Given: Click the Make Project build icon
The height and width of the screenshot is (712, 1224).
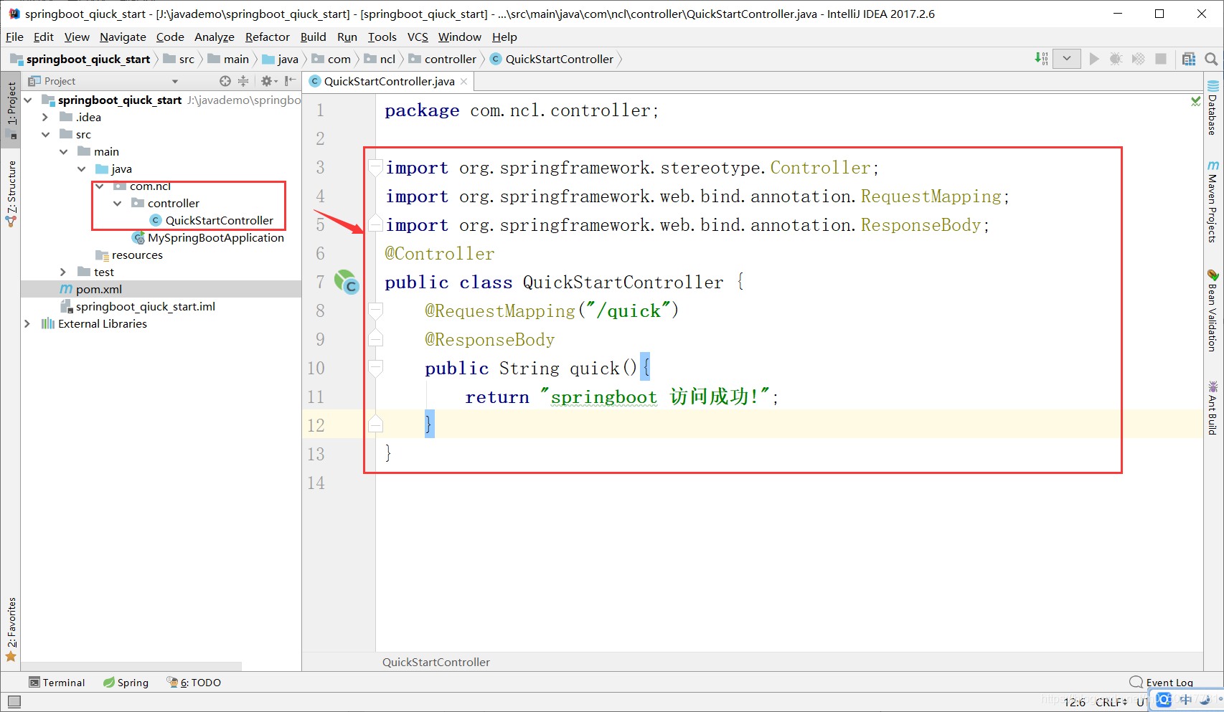Looking at the screenshot, I should pos(1041,59).
